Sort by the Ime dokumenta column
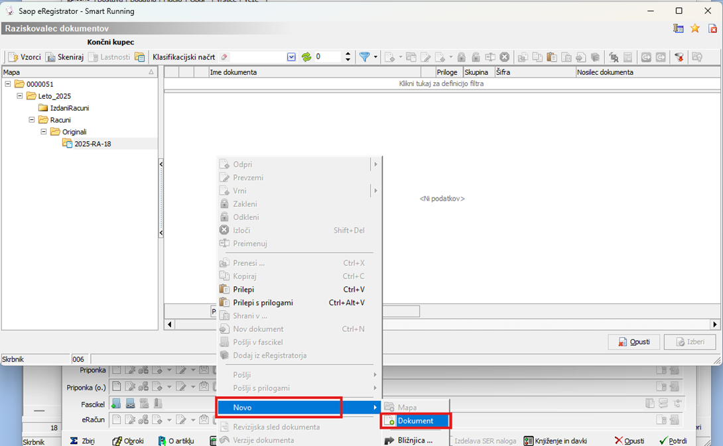The height and width of the screenshot is (446, 723). click(315, 72)
